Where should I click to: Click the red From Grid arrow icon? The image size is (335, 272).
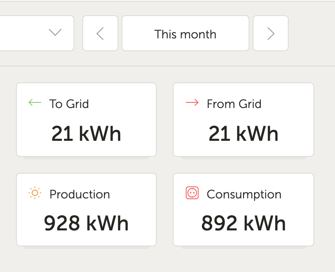(x=192, y=103)
